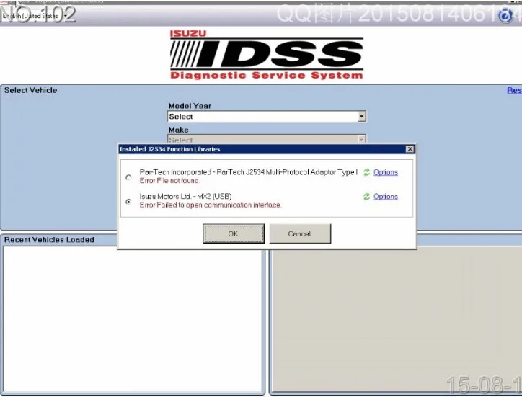Image resolution: width=522 pixels, height=397 pixels.
Task: Click the 'Error:File not found.' message
Action: click(169, 181)
